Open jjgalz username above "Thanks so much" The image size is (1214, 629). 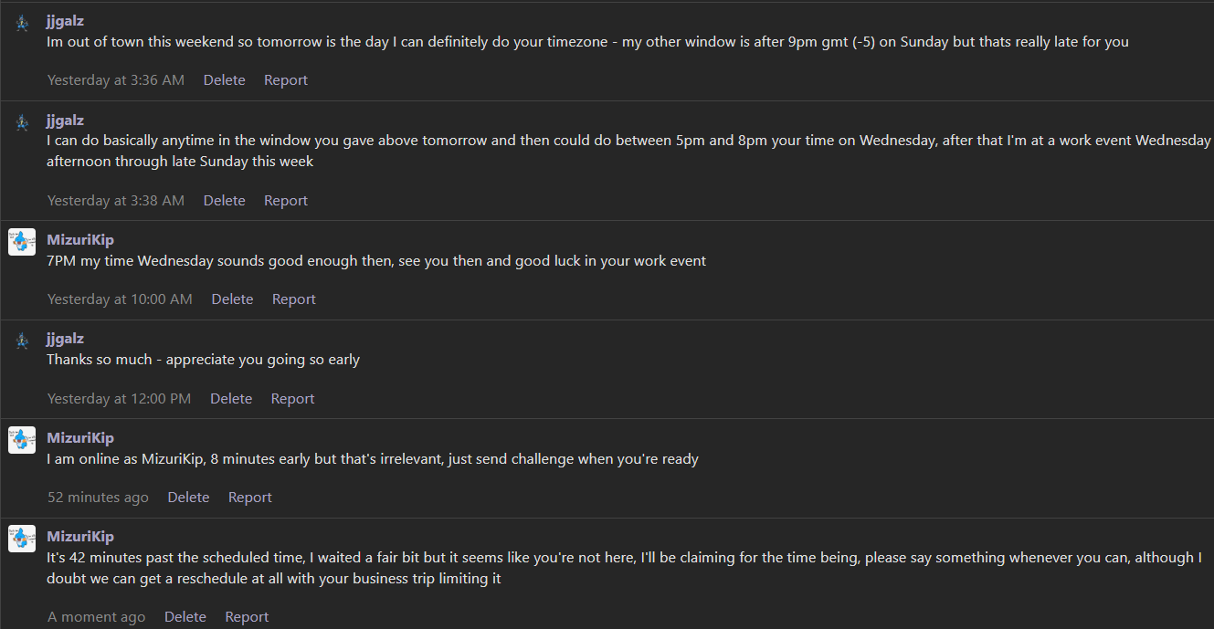[65, 339]
